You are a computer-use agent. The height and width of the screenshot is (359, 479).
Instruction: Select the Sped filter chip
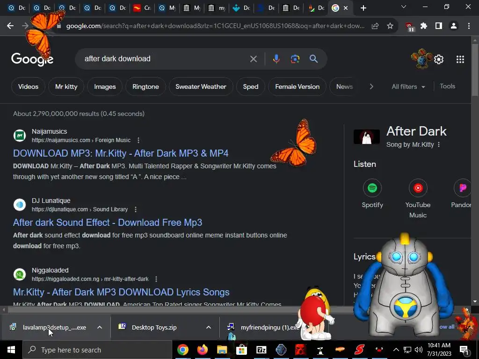(x=251, y=86)
